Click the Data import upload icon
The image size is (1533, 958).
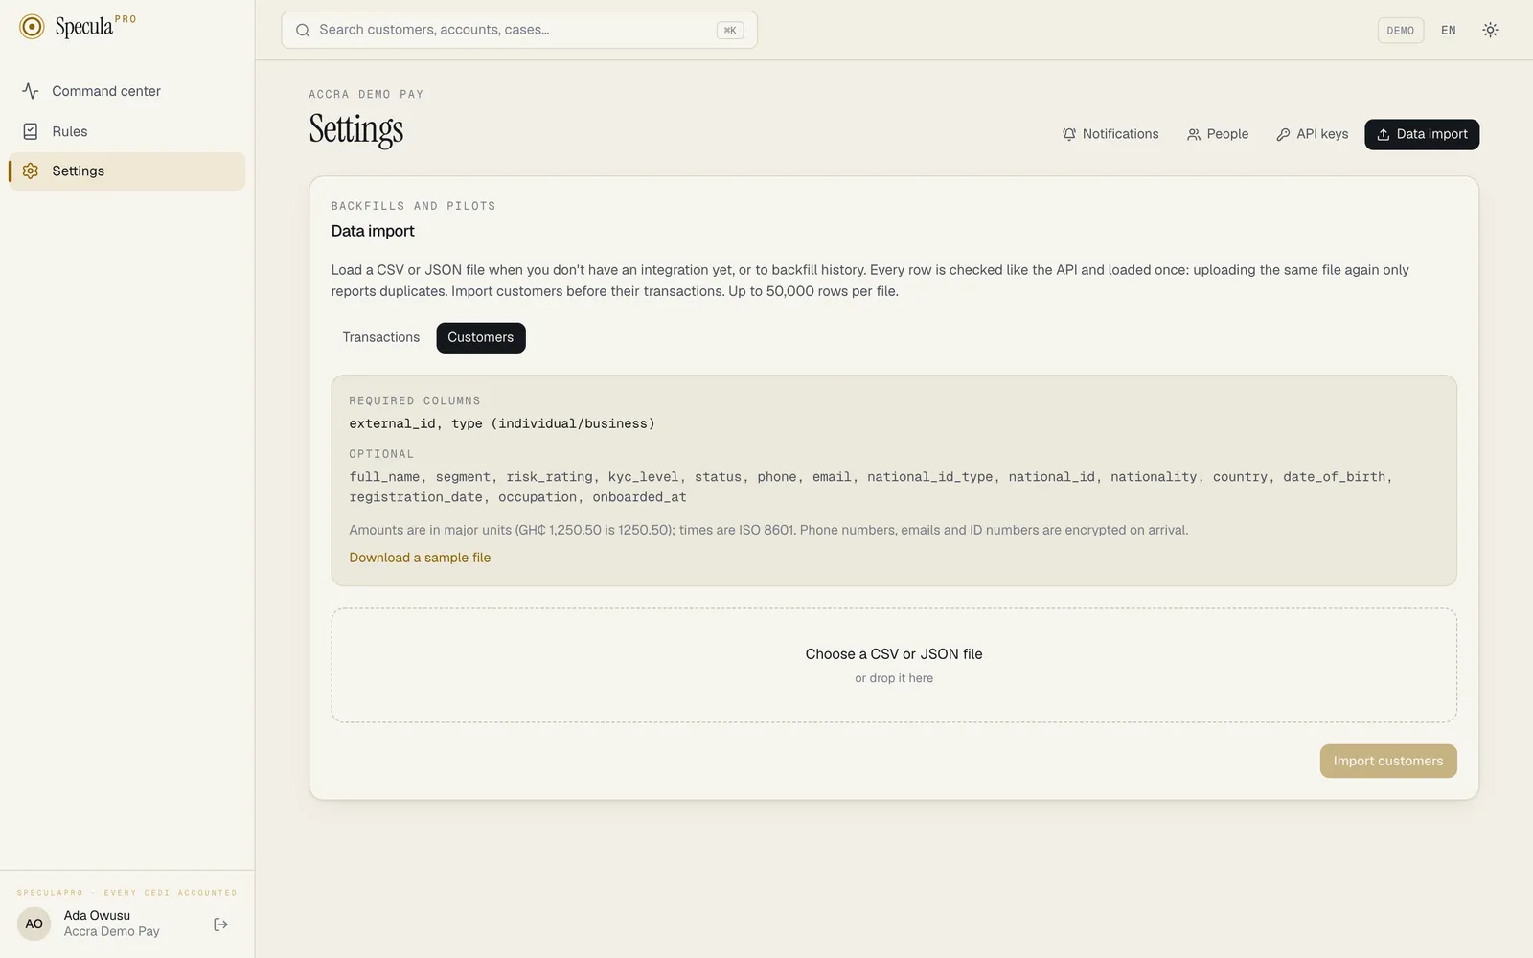click(1384, 134)
